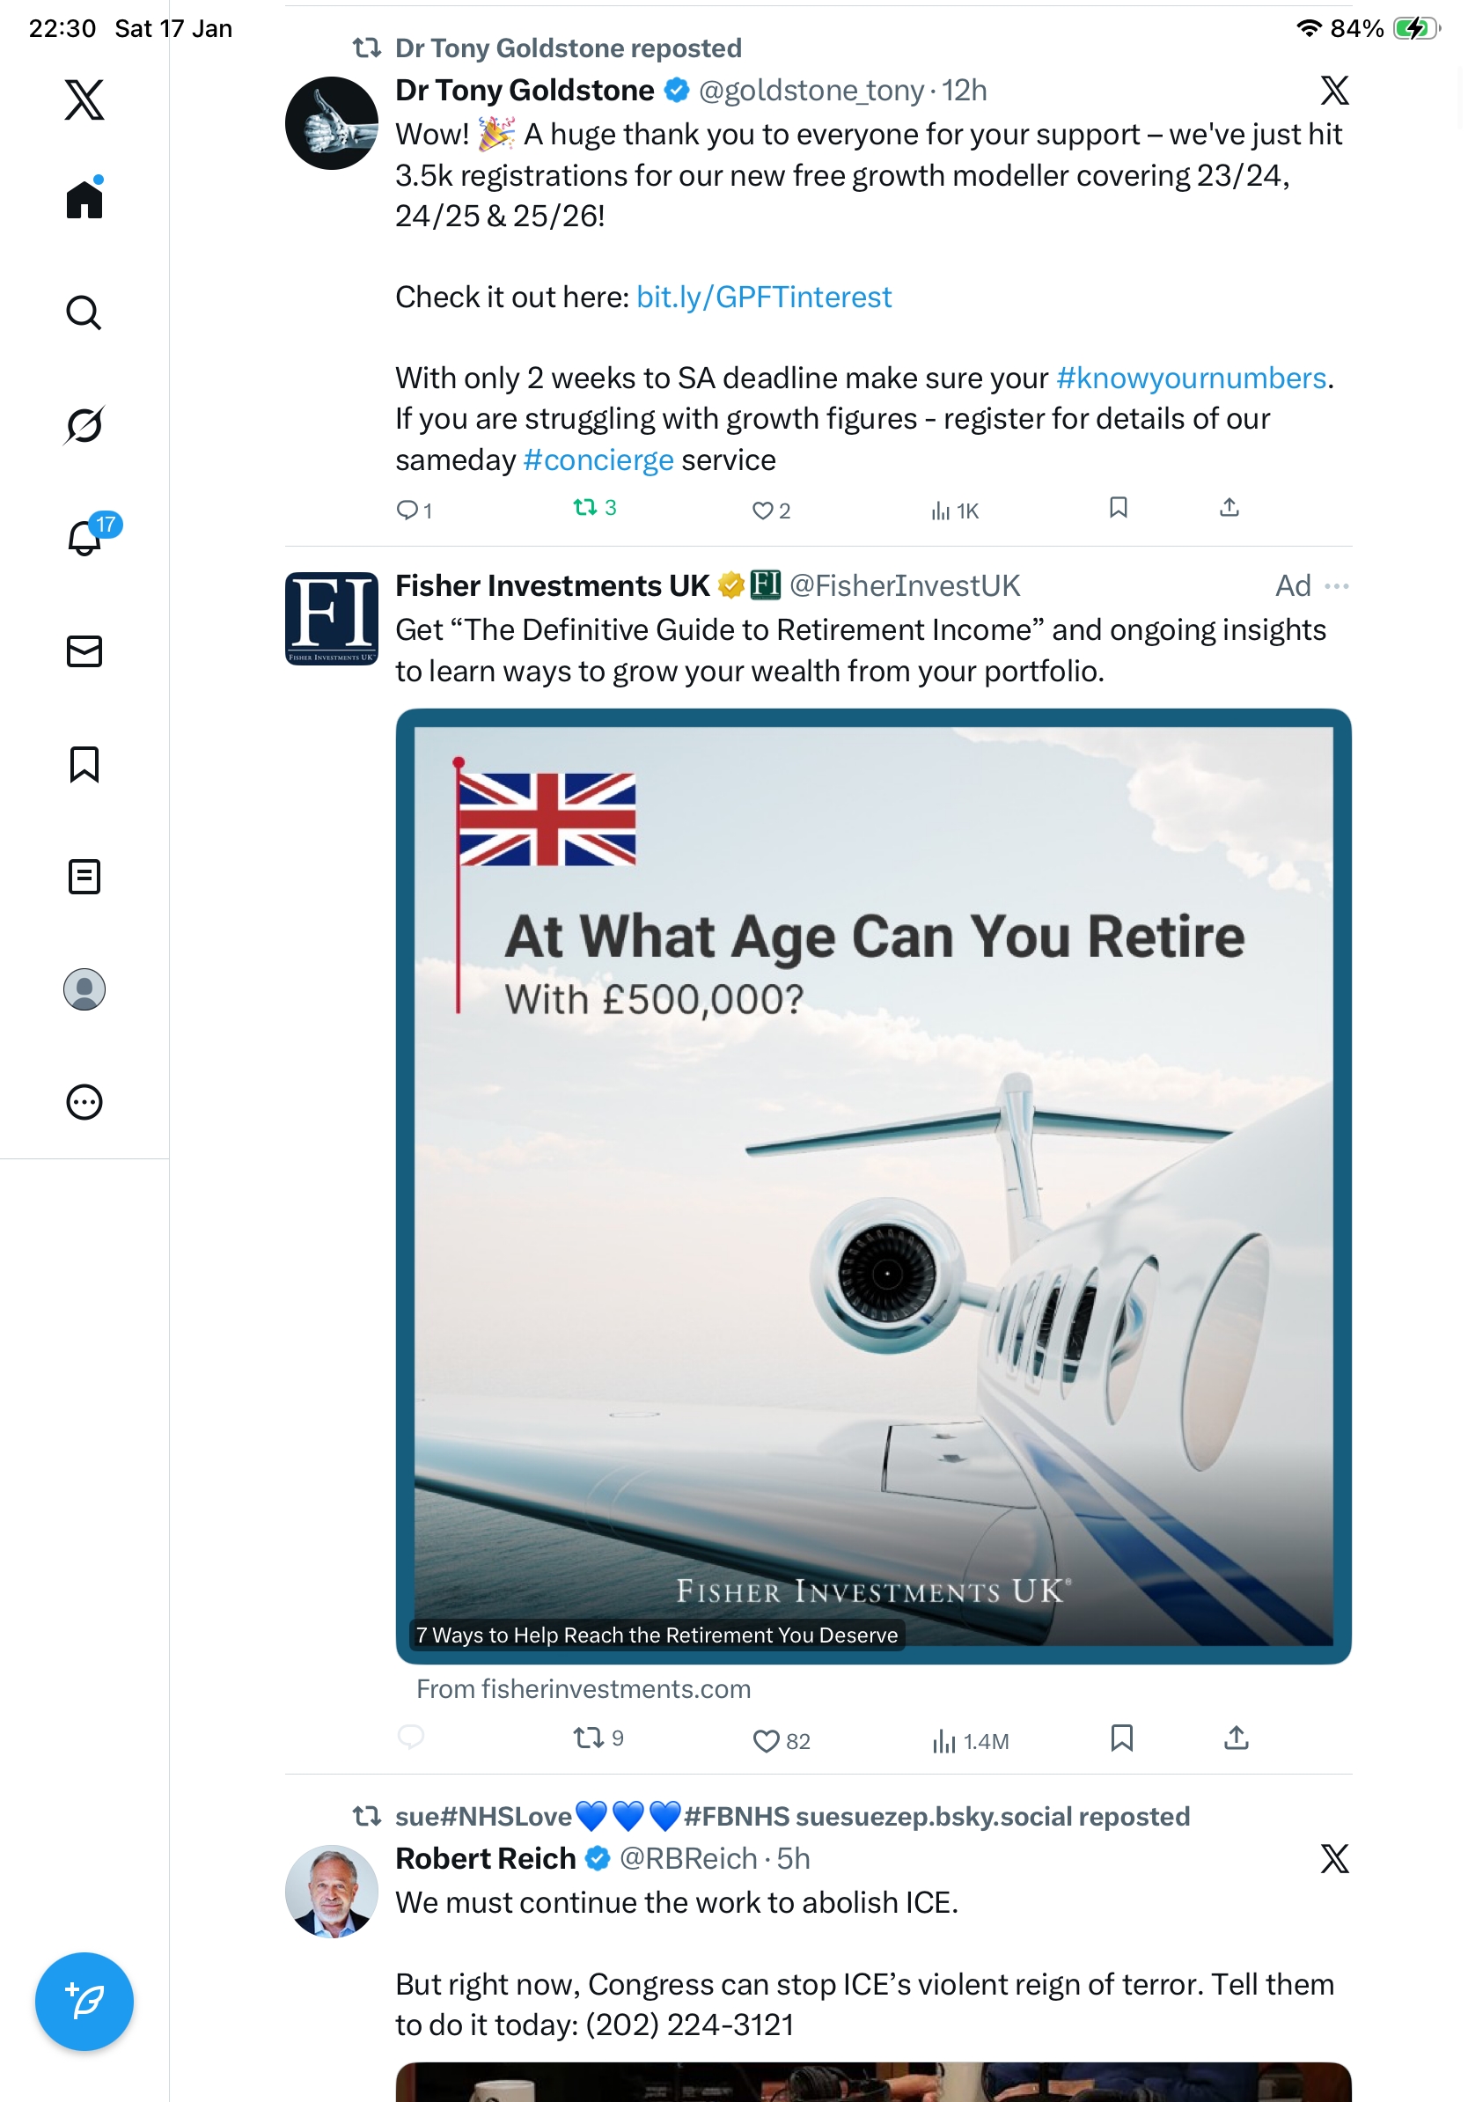Open the Search tab in sidebar

coord(84,313)
